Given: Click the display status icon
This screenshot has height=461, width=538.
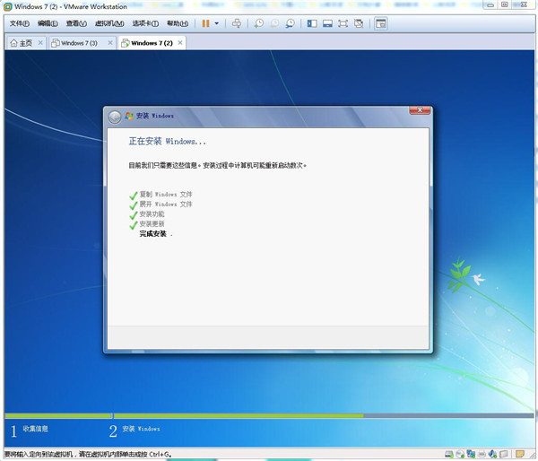Looking at the screenshot, I should (503, 454).
